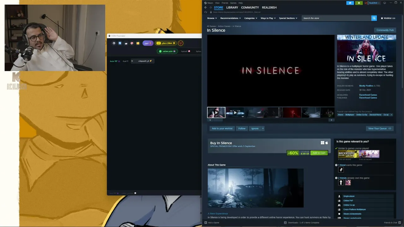
Task: Open the Friends & Chat icon
Action: pos(400,223)
